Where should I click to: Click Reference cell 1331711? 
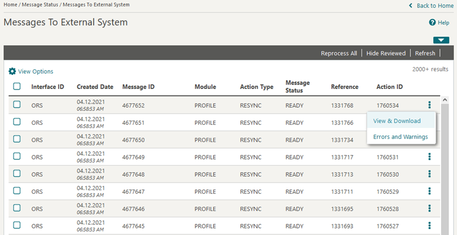pos(342,191)
